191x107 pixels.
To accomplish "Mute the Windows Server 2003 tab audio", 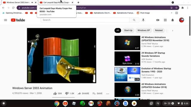I will [32, 2].
